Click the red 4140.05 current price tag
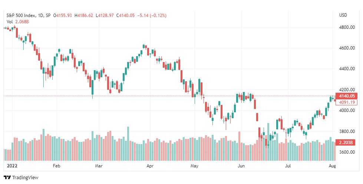363x184 pixels. [x=346, y=96]
